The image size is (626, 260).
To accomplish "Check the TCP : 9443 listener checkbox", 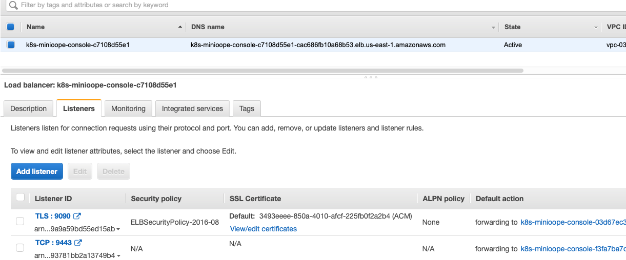I will (x=20, y=248).
